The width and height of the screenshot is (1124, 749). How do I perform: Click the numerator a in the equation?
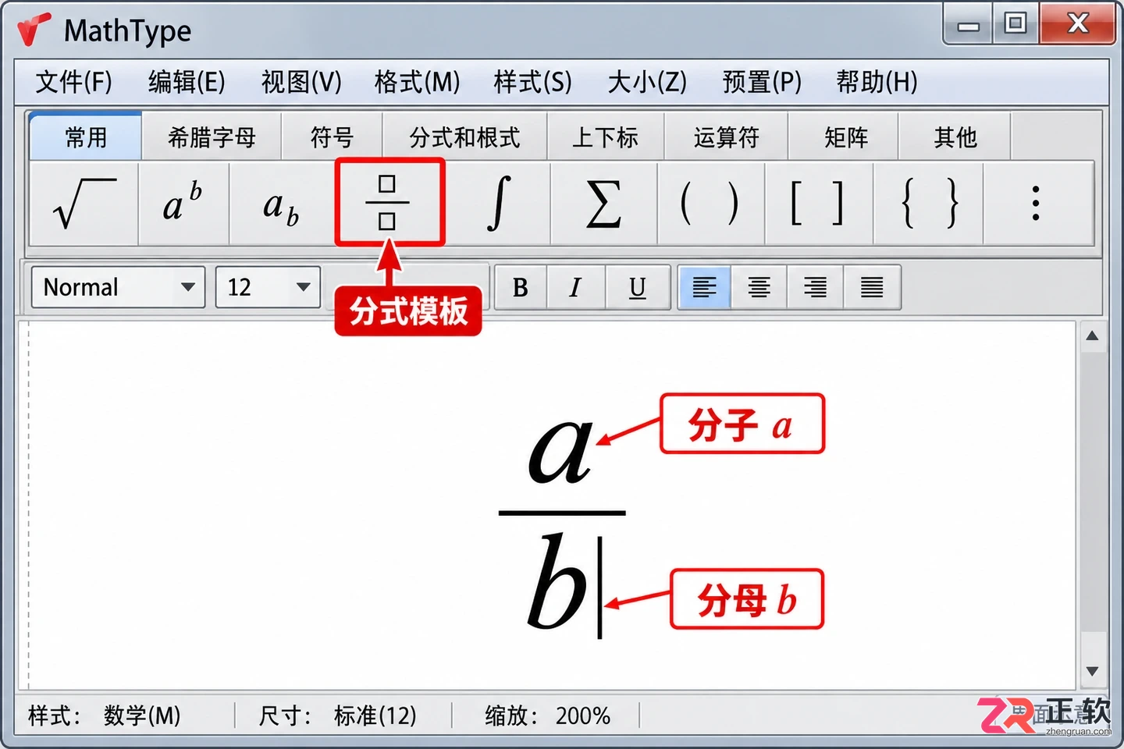[560, 450]
